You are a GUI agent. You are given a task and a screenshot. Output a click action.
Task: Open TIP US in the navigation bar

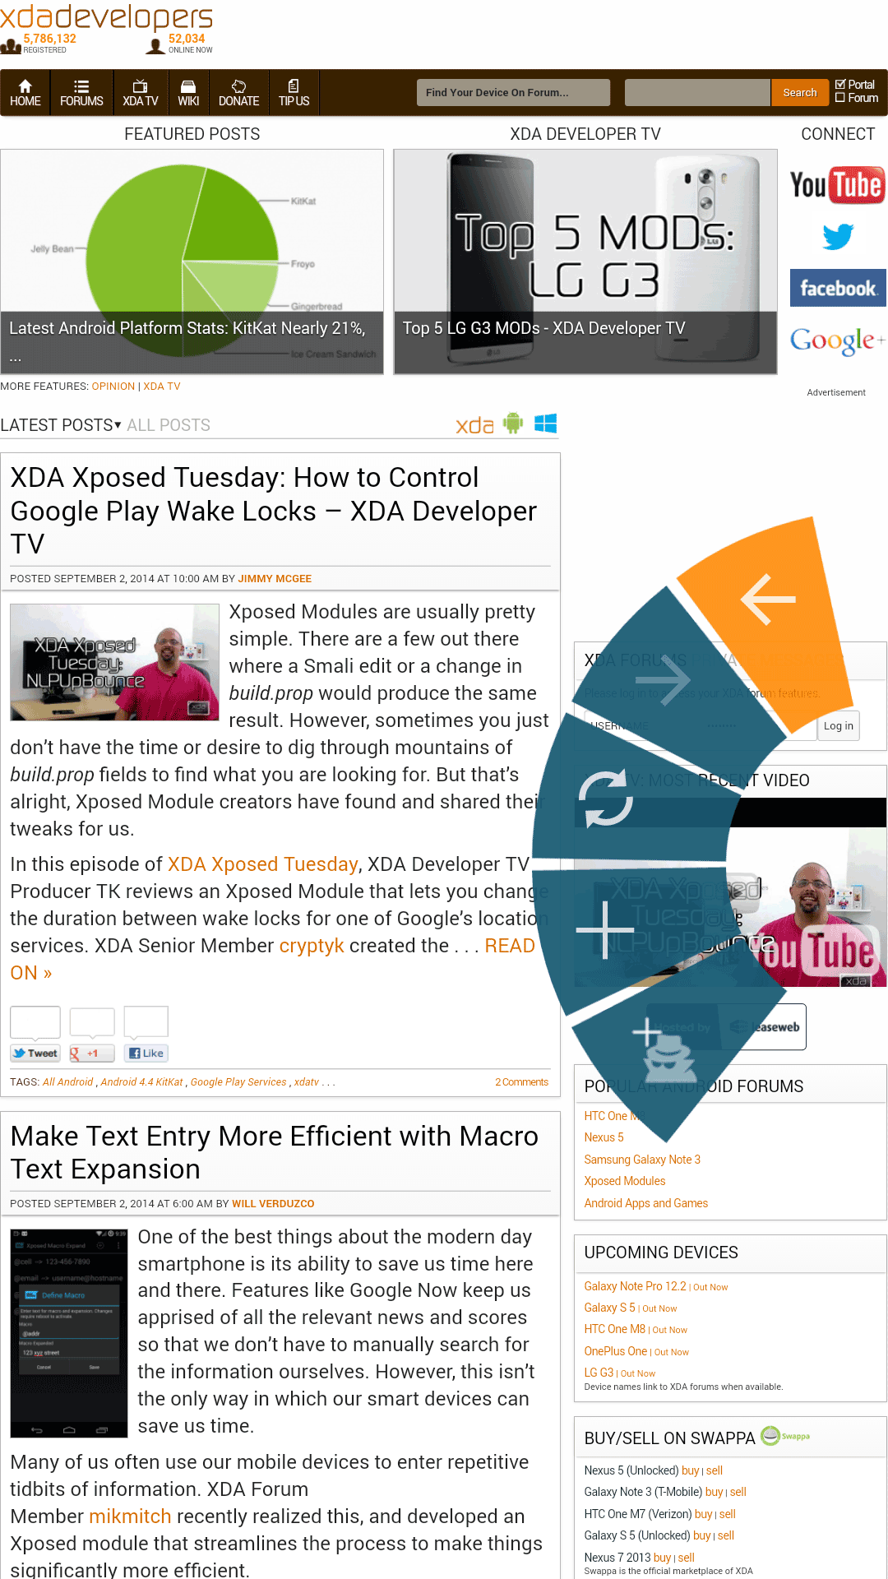coord(294,93)
